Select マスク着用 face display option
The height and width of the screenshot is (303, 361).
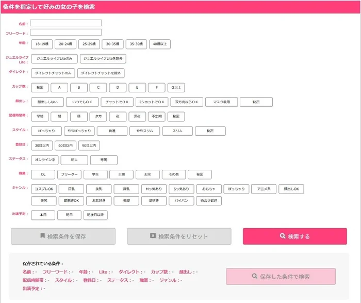tap(221, 102)
